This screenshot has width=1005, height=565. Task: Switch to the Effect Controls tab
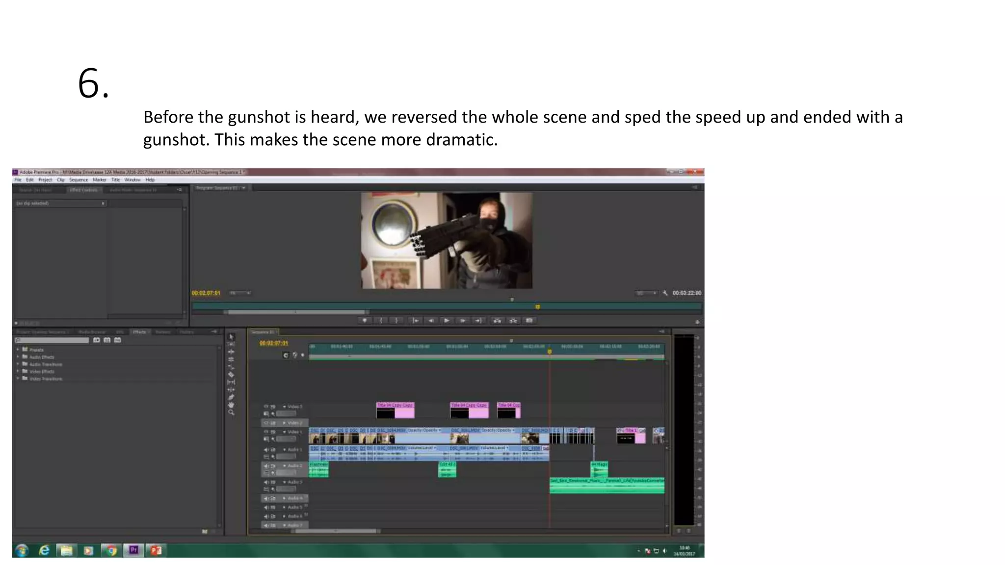click(x=84, y=190)
